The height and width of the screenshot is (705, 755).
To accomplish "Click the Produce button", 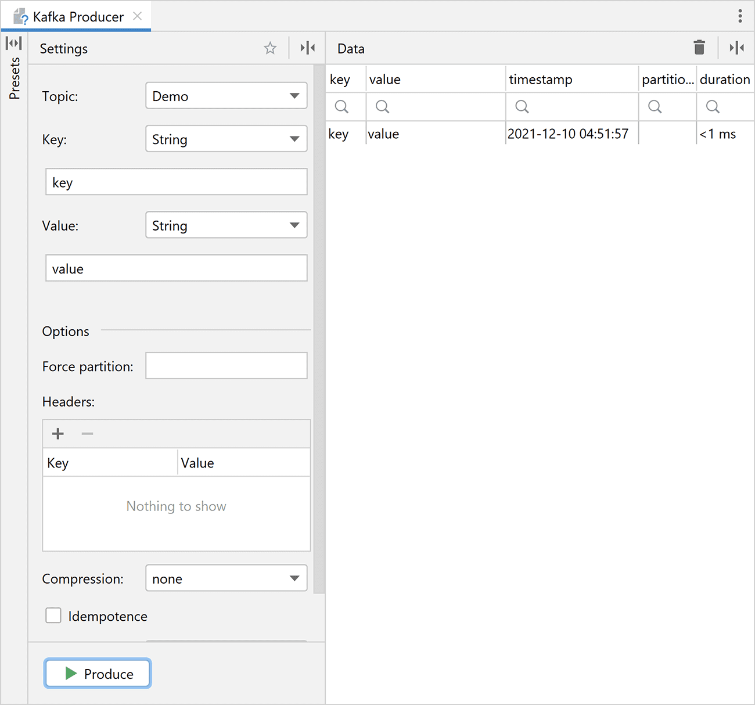I will [98, 674].
